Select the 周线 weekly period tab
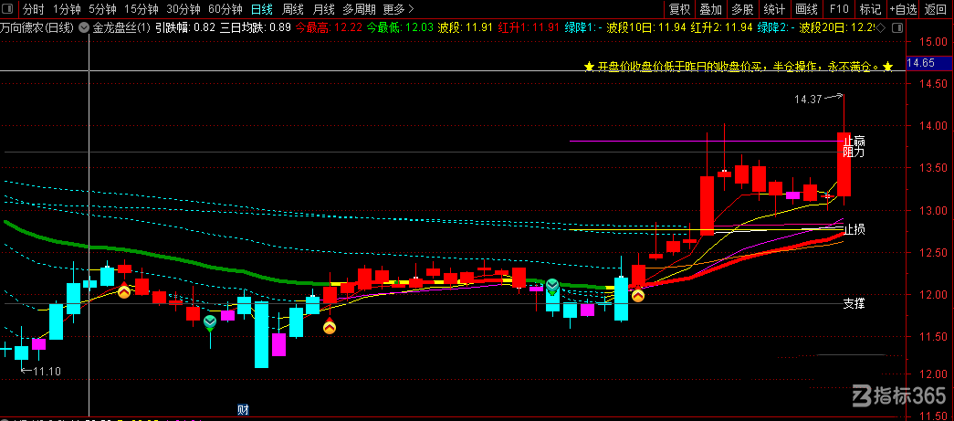 [293, 9]
